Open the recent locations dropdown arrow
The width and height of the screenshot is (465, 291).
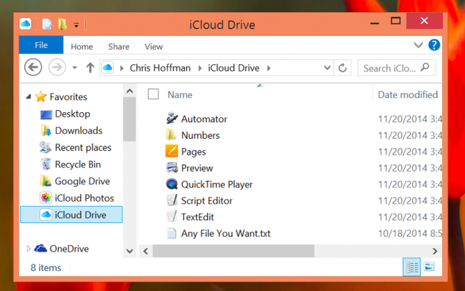point(75,68)
